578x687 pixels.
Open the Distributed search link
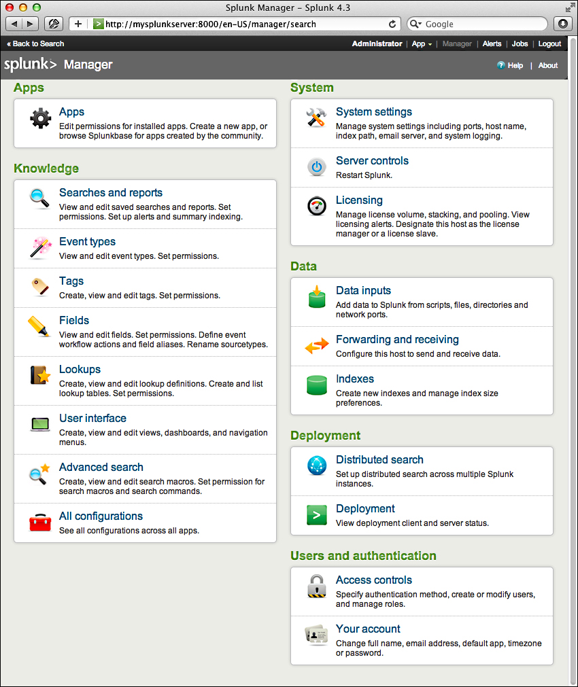pyautogui.click(x=379, y=459)
